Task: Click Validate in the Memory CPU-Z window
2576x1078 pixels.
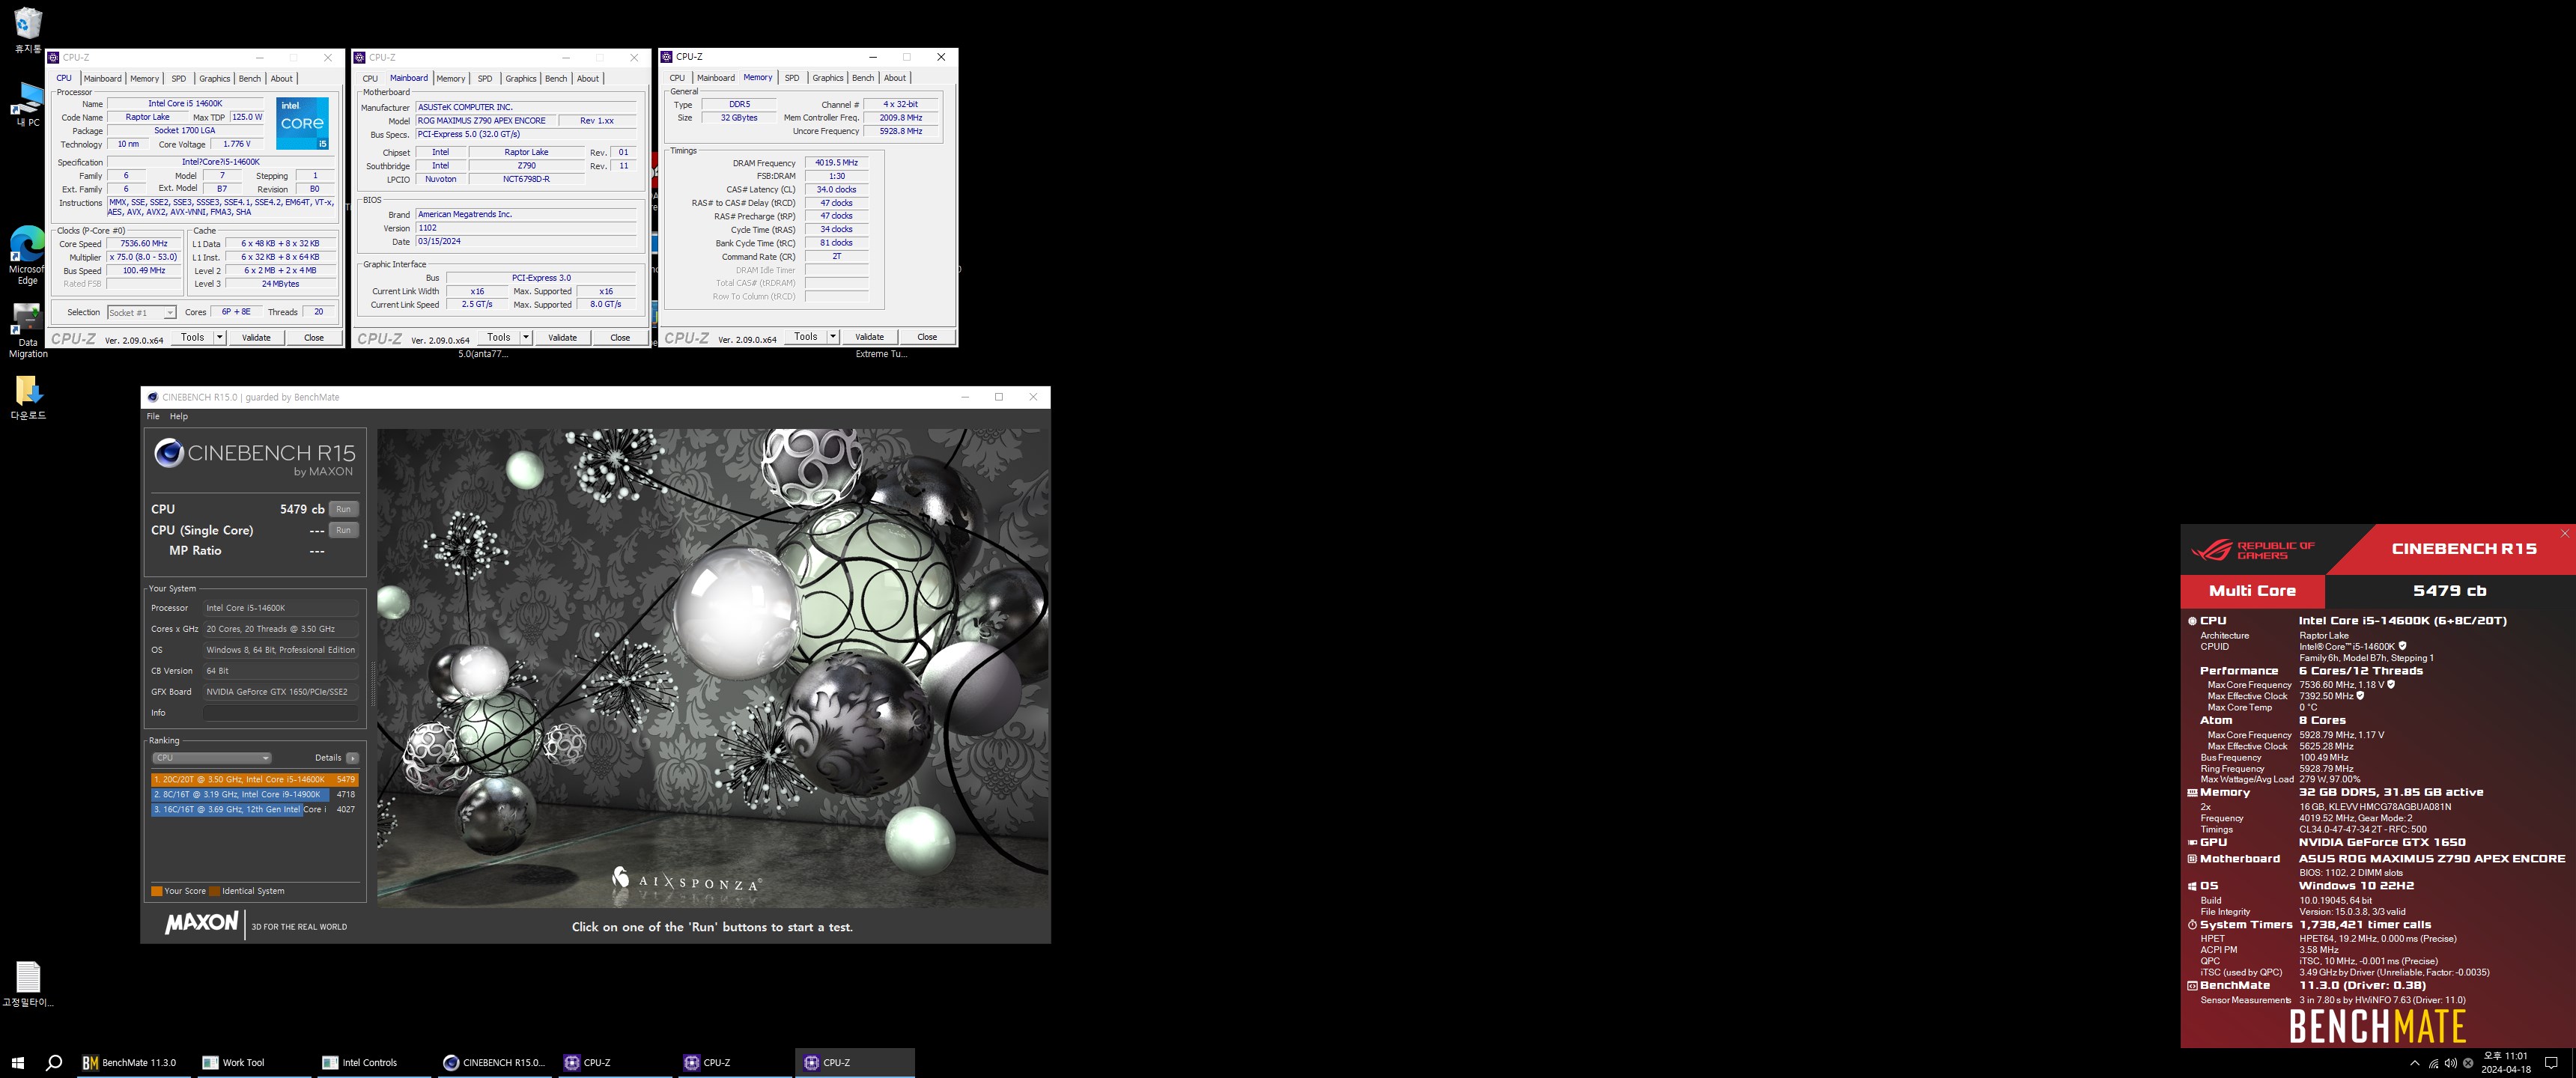Action: (869, 336)
